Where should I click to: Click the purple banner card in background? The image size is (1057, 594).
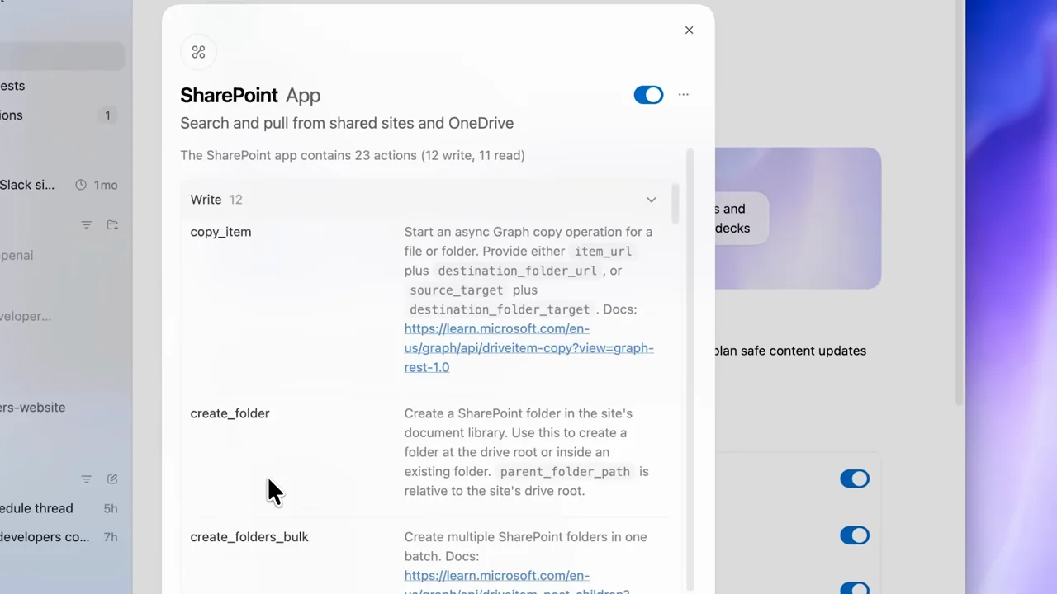pyautogui.click(x=798, y=219)
